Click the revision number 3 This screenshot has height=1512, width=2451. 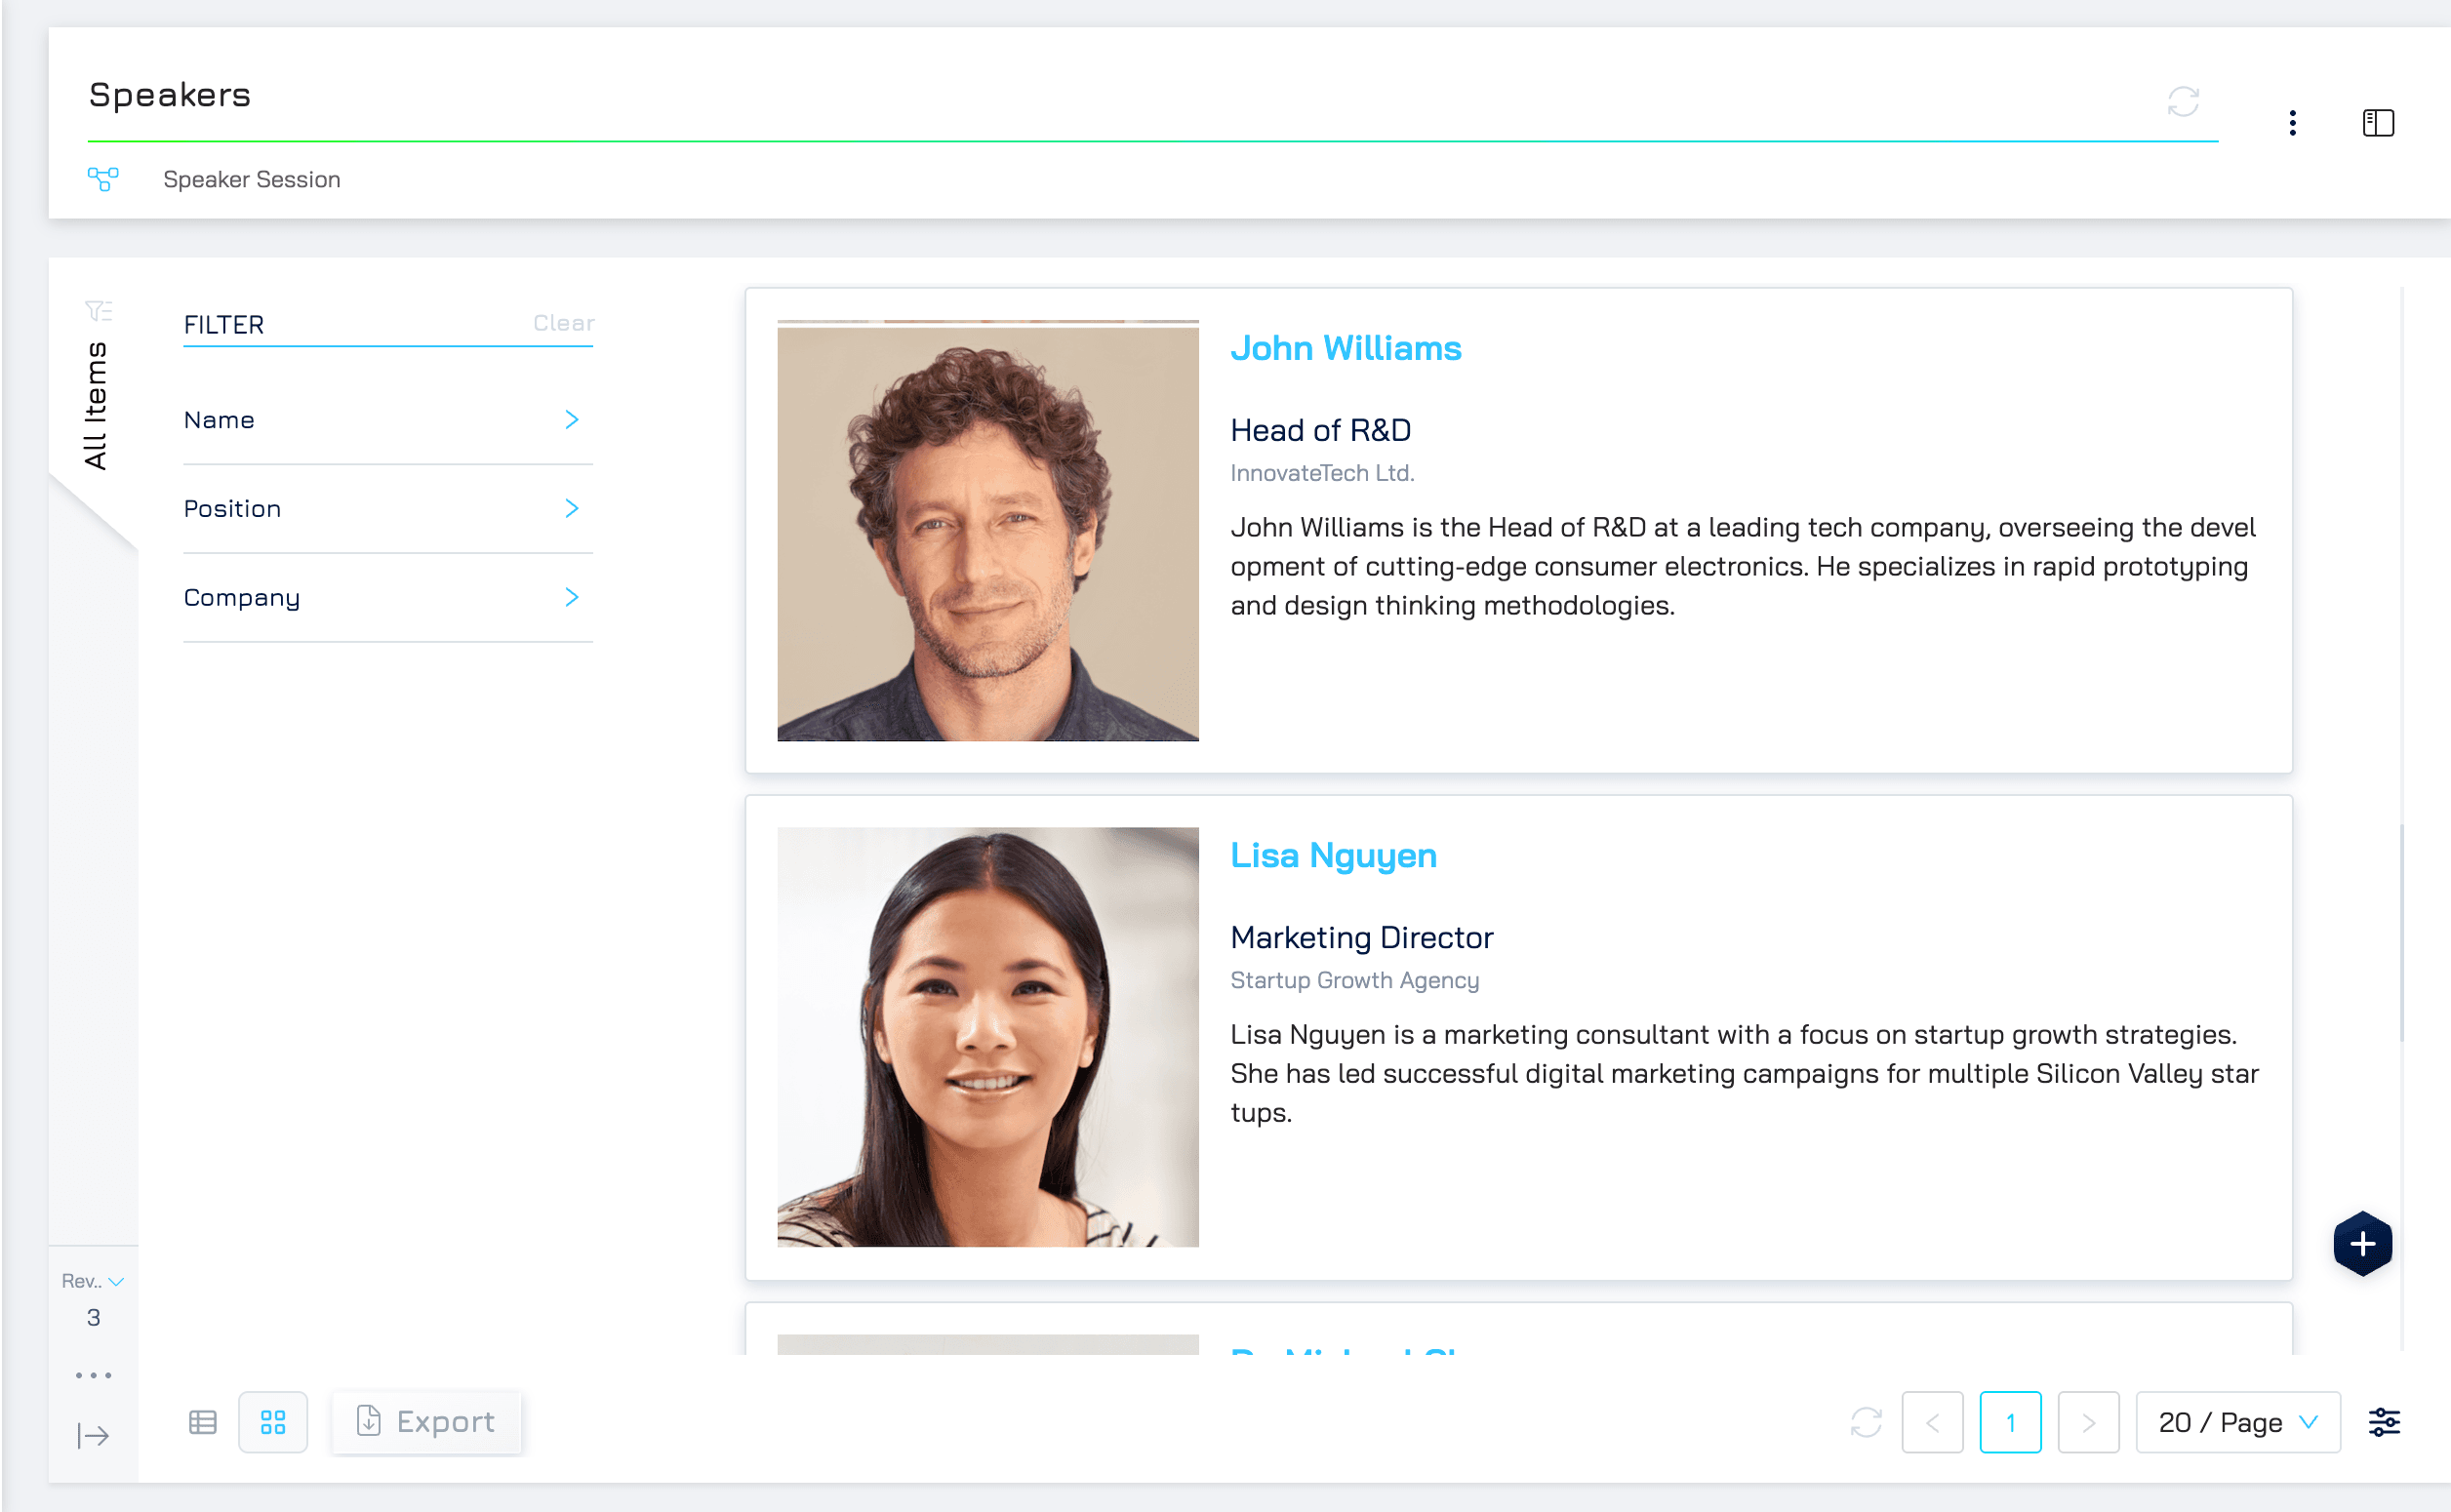pyautogui.click(x=93, y=1319)
